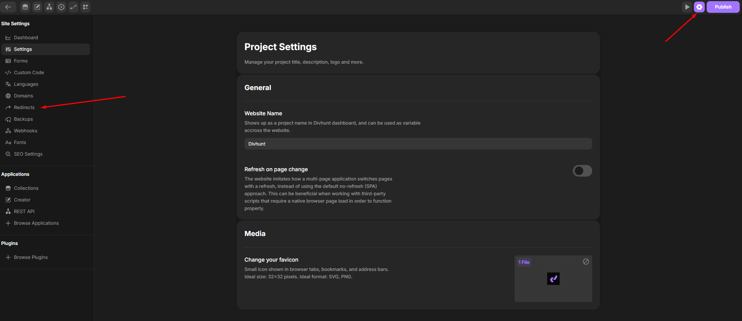Click Browse Plugins
The width and height of the screenshot is (742, 321).
tap(31, 257)
